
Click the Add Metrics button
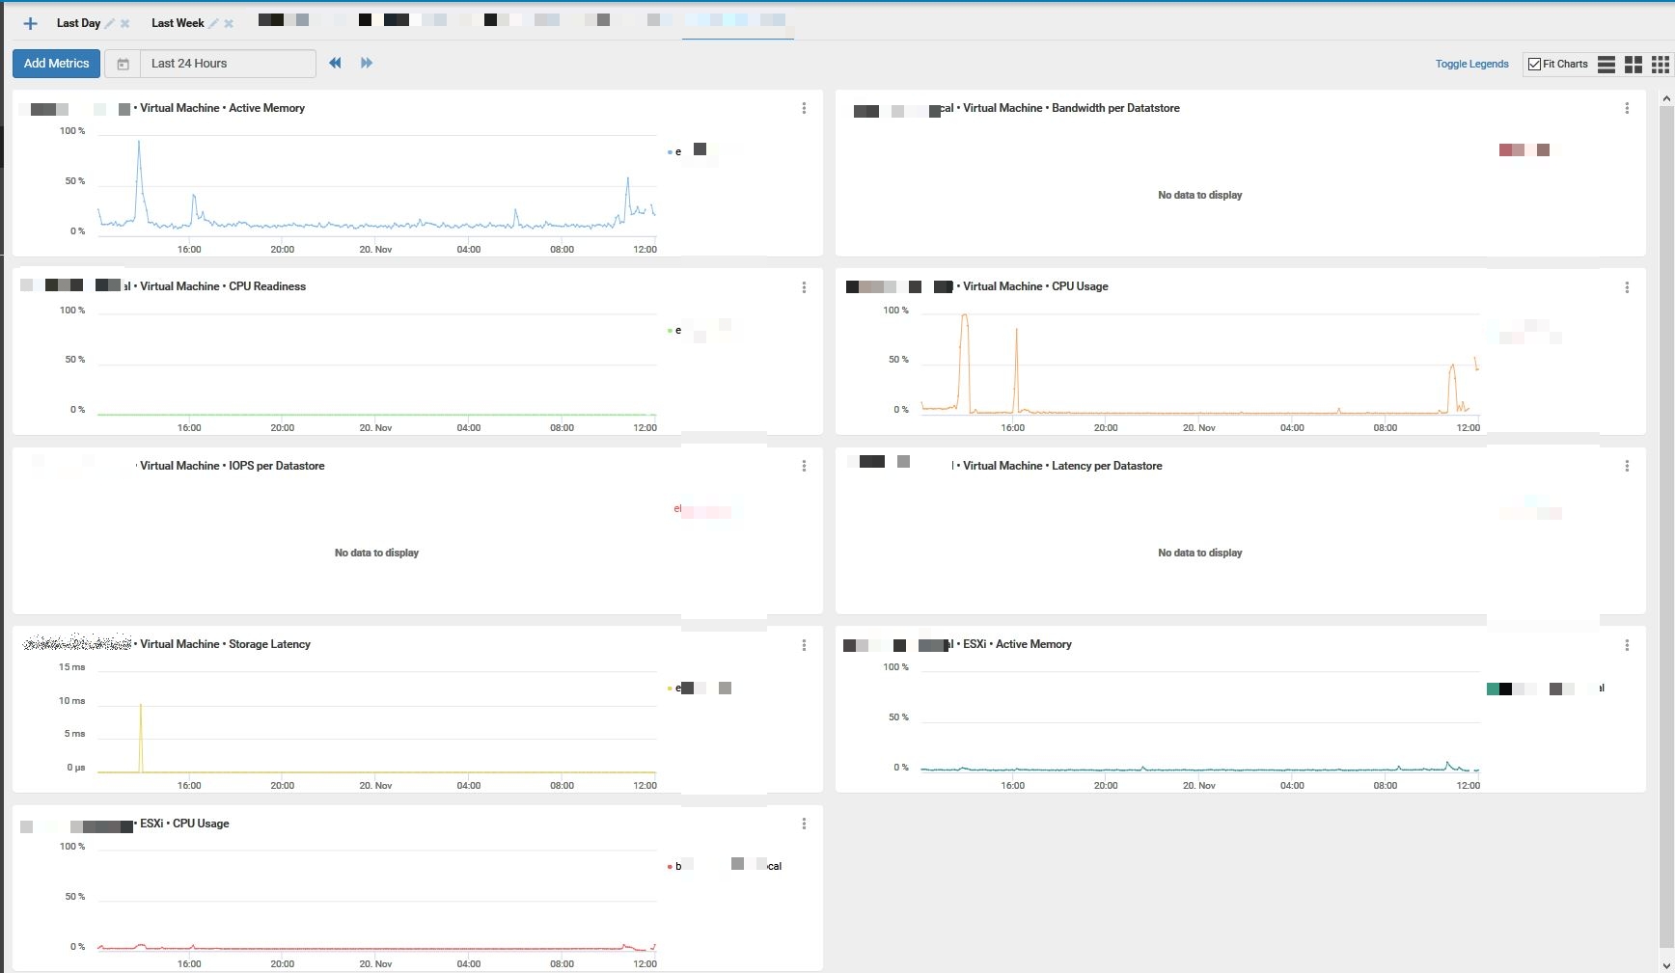[x=56, y=64]
